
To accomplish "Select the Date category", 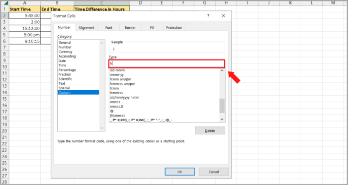I will click(x=78, y=61).
